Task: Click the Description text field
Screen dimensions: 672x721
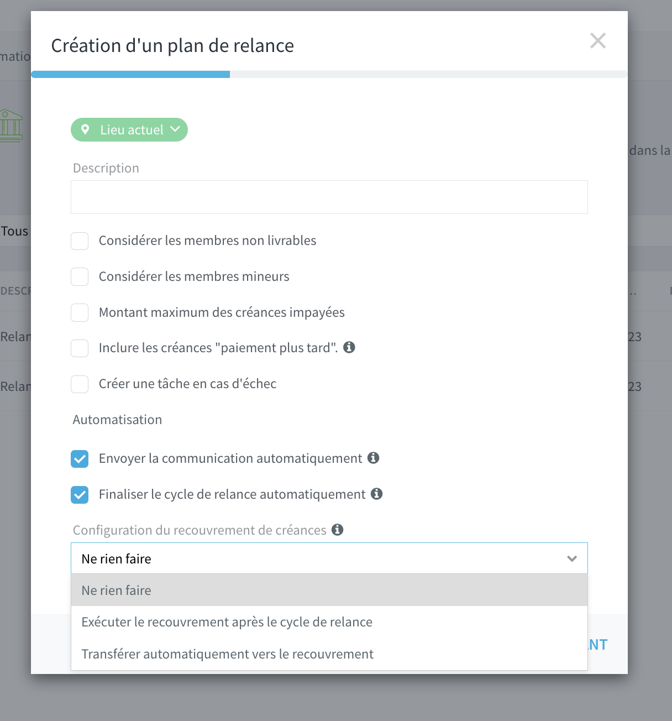Action: [329, 197]
